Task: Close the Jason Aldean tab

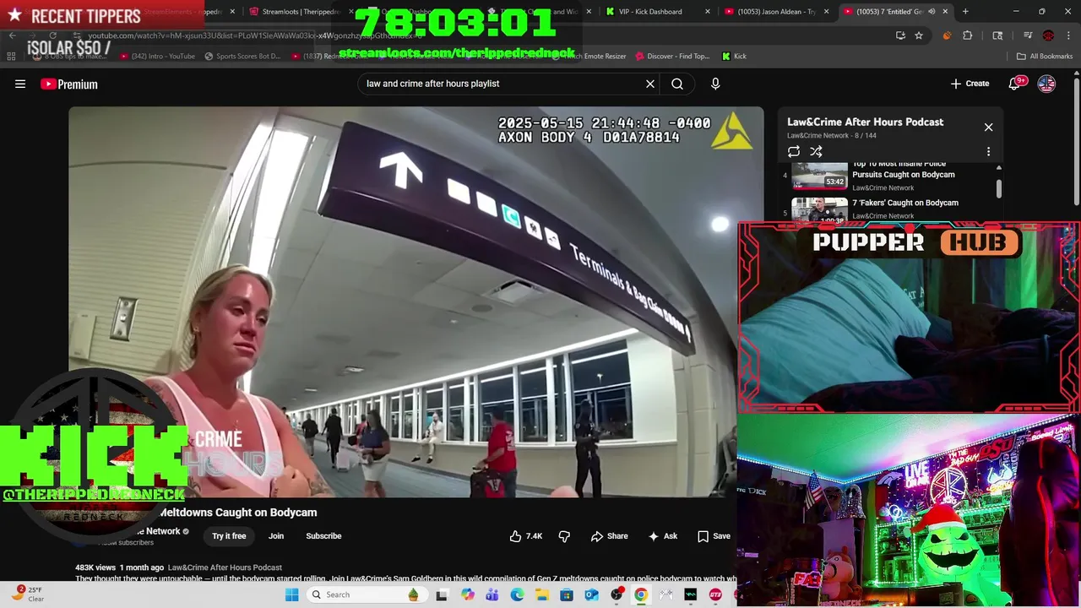Action: (x=826, y=12)
